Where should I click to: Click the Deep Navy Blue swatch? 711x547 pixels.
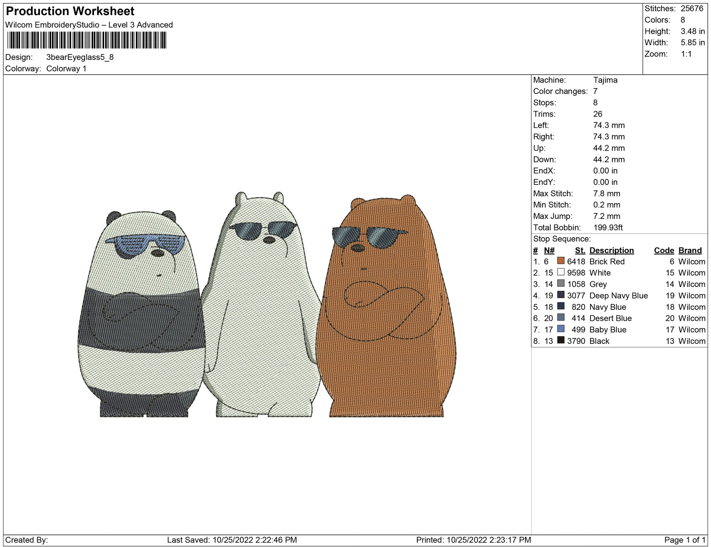coord(560,295)
